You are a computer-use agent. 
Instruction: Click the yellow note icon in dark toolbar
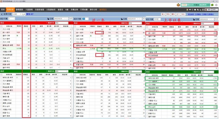coord(187,10)
